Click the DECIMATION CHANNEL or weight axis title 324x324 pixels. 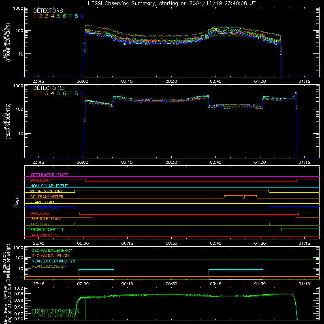[6, 263]
